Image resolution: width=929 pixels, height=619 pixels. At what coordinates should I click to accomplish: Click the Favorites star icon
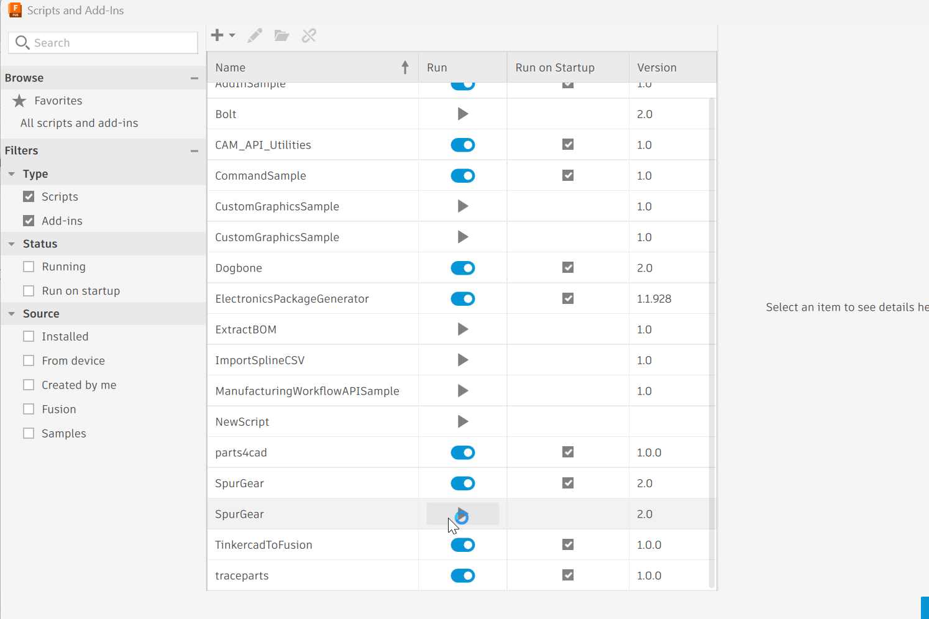point(19,101)
